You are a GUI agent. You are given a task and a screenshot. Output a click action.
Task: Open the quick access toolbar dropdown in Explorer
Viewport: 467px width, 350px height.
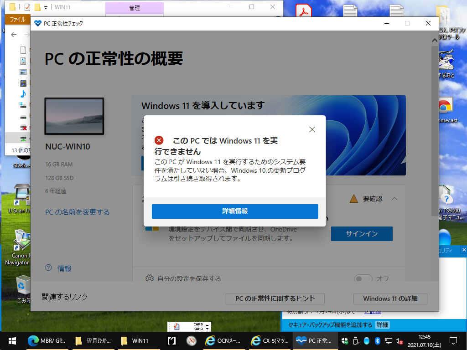click(46, 7)
